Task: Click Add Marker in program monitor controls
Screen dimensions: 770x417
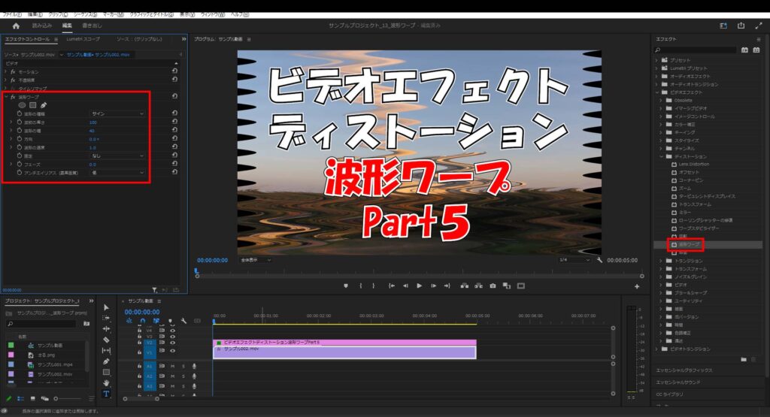Action: 346,286
